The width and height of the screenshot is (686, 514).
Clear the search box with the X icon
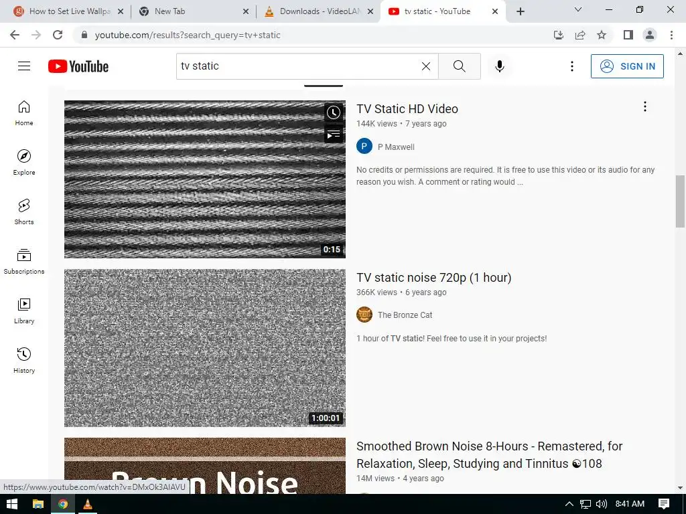click(425, 66)
